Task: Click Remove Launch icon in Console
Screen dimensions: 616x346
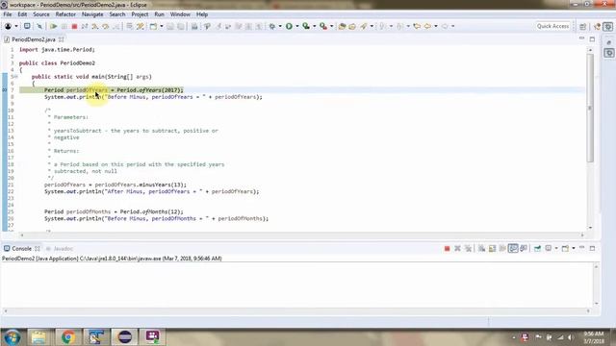Action: [x=457, y=248]
